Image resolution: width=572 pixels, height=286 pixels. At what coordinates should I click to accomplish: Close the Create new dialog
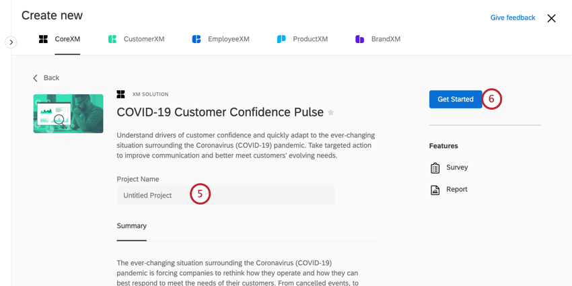point(551,18)
